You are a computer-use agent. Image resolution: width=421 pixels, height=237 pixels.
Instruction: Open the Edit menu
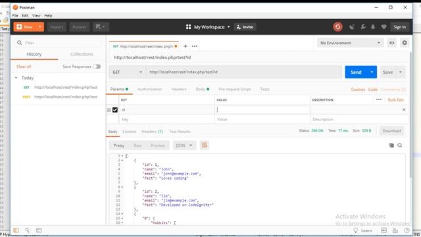click(x=25, y=16)
